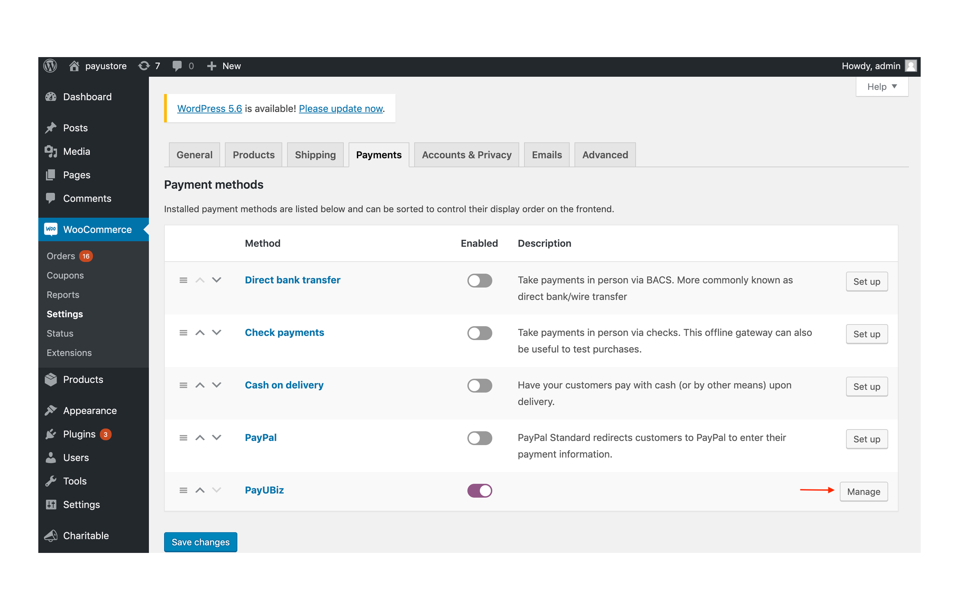The height and width of the screenshot is (601, 959).
Task: Click the Tools wrench icon
Action: 51,481
